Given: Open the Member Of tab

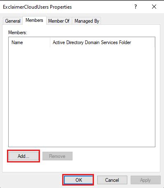Looking at the screenshot, I should (59, 21).
